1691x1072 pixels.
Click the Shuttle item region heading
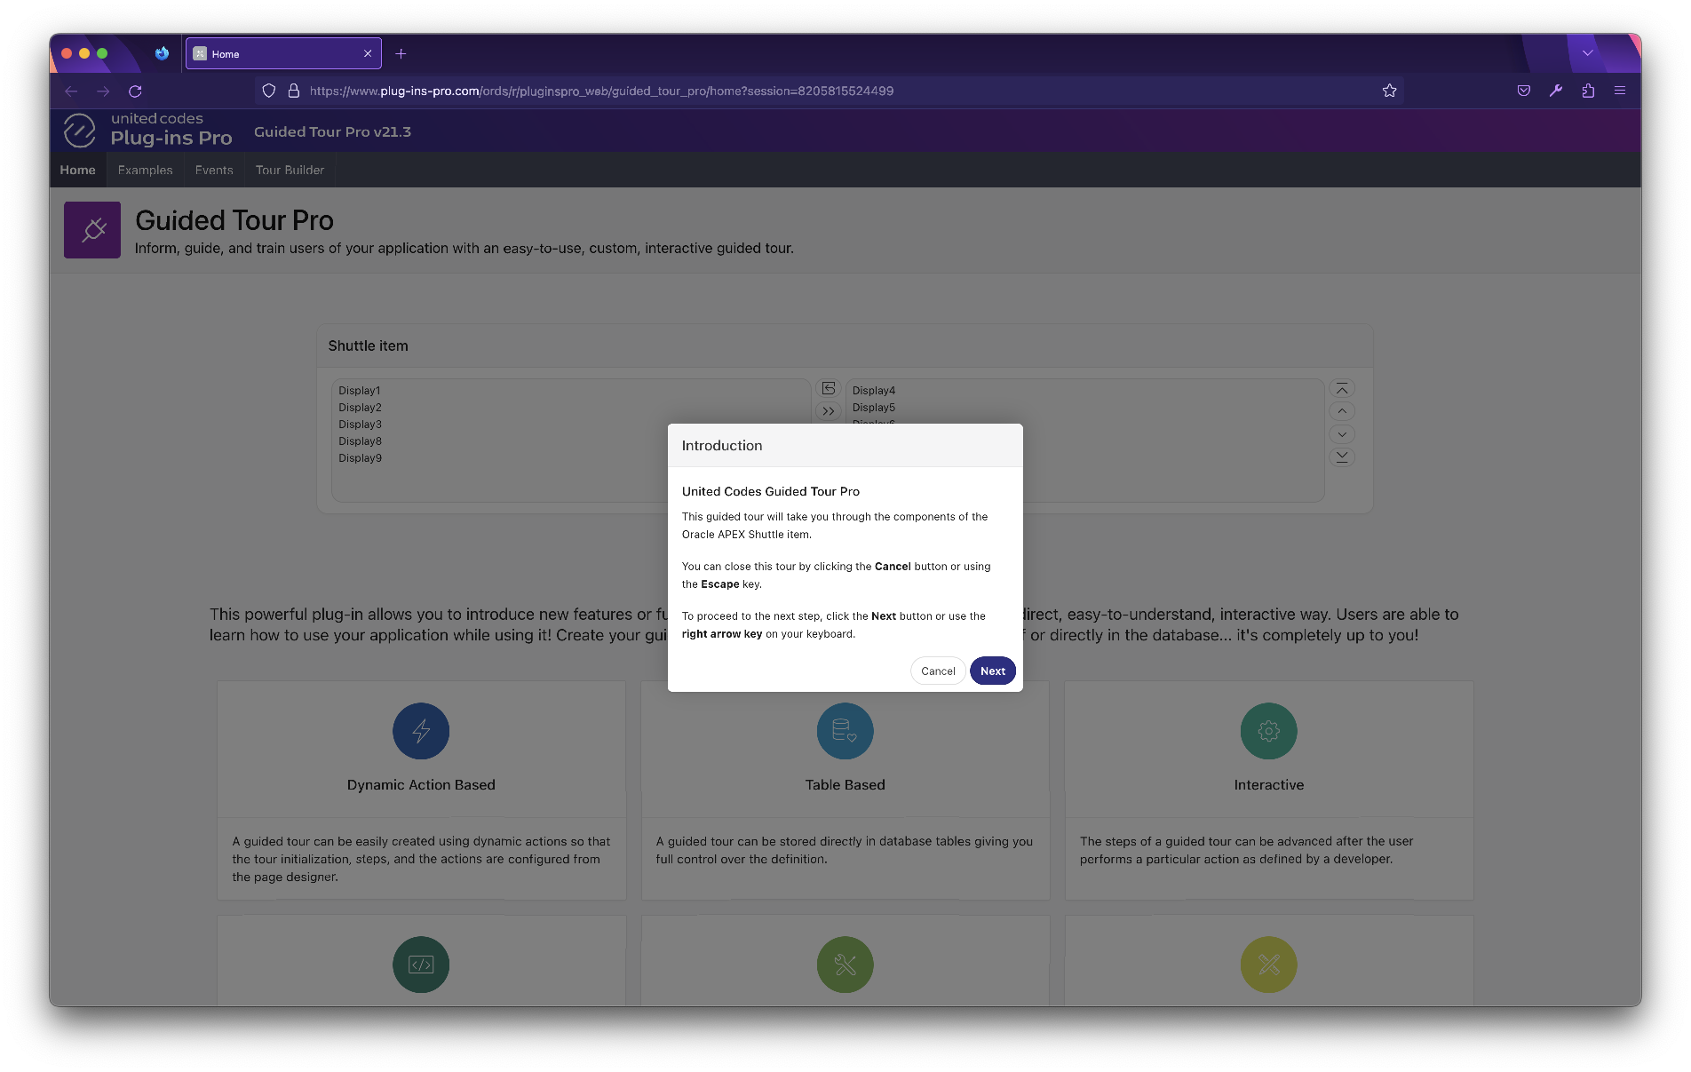coord(368,345)
